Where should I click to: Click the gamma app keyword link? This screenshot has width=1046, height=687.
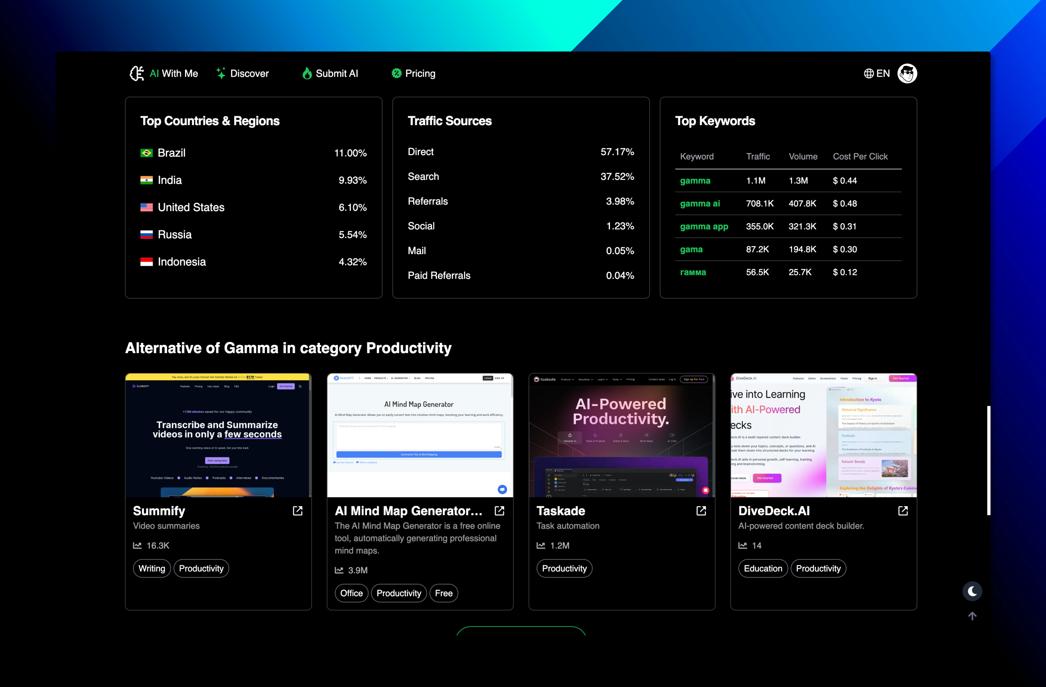704,226
